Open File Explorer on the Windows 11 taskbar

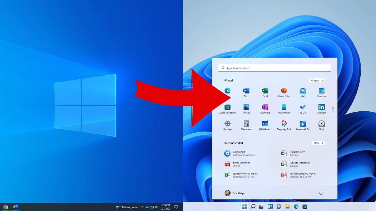tap(288, 207)
